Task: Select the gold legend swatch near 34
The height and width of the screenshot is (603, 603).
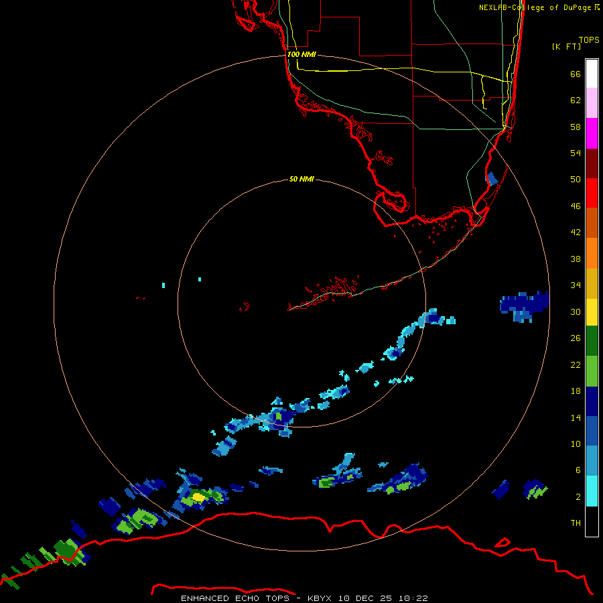Action: (592, 283)
